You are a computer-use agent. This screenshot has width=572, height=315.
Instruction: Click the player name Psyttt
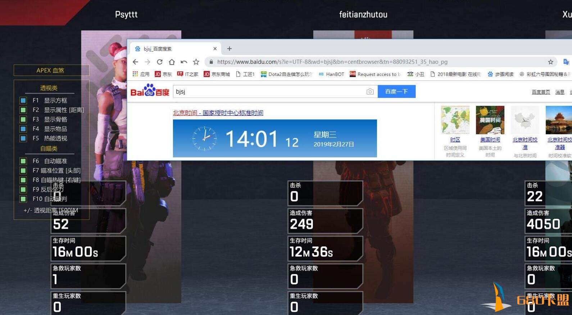[126, 14]
